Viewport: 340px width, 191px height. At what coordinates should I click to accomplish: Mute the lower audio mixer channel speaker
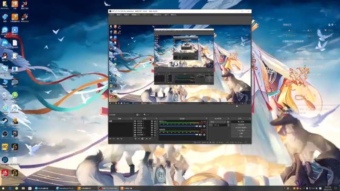pyautogui.click(x=200, y=135)
